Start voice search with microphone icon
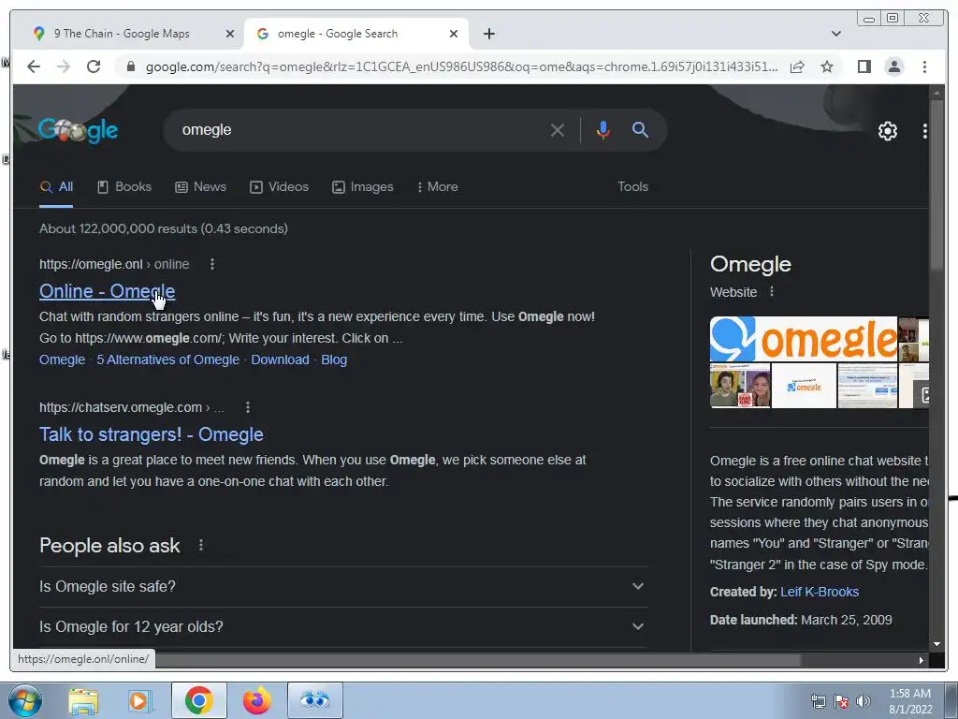The width and height of the screenshot is (958, 719). [603, 130]
